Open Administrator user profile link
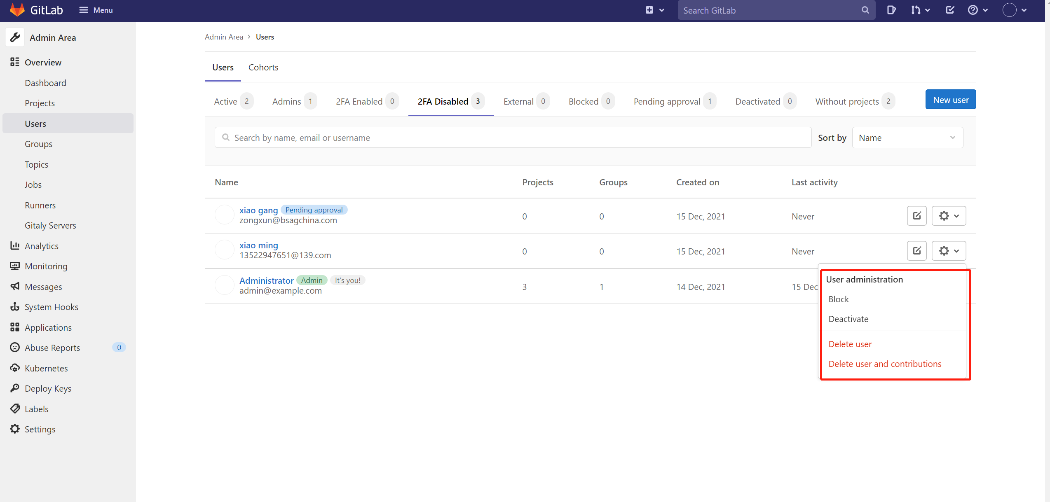 pos(266,280)
